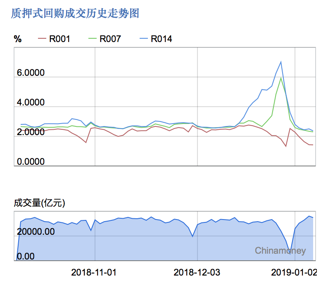Click the 成交量(亿元) volume heading

(40, 203)
